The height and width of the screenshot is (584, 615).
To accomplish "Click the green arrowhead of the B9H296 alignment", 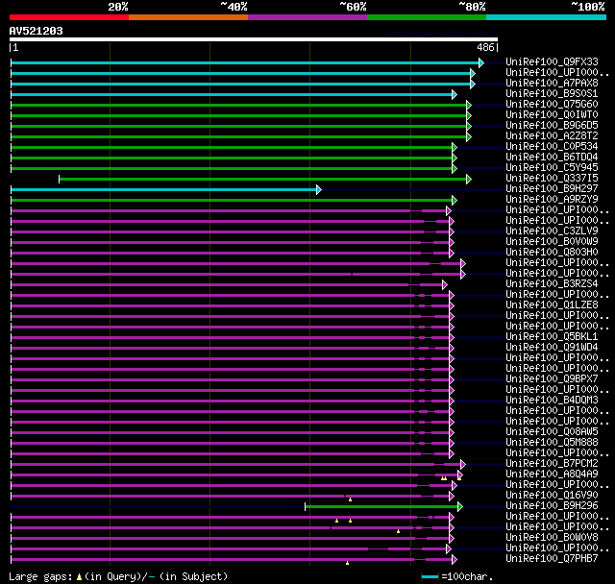I will (x=460, y=507).
